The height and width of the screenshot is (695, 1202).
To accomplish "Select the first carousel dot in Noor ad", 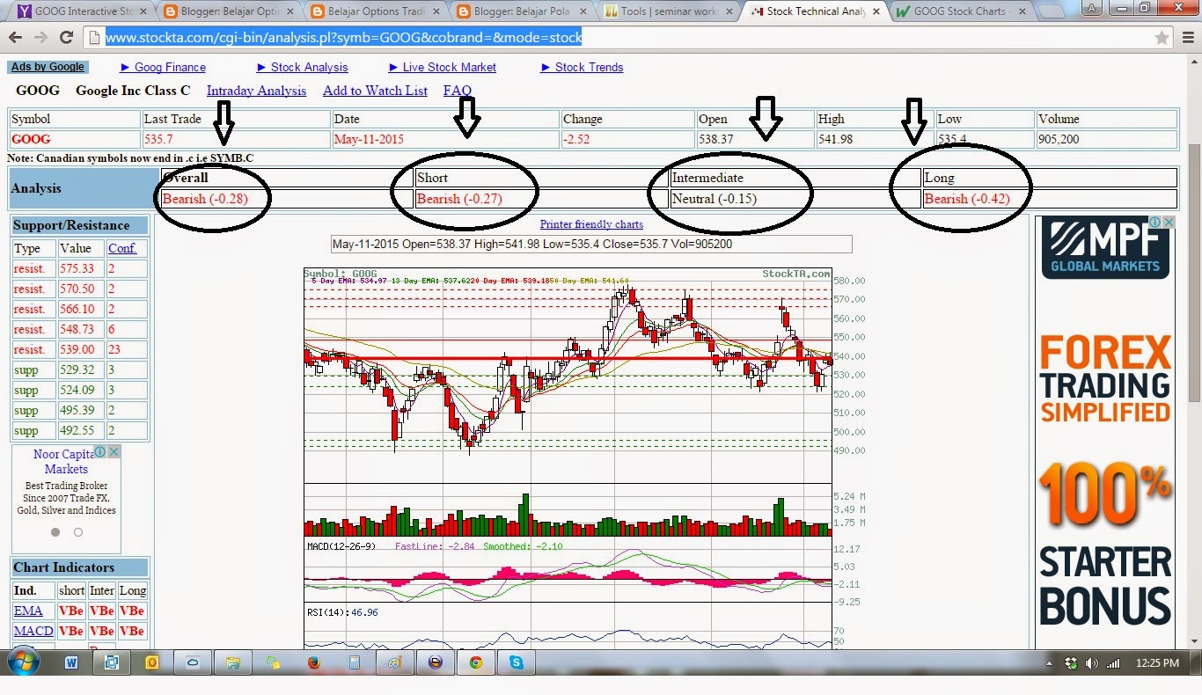I will [x=55, y=532].
